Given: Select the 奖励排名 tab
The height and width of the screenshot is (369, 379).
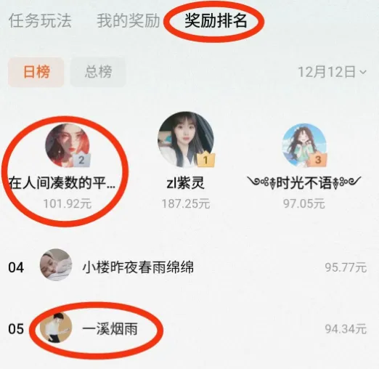Looking at the screenshot, I should 216,21.
